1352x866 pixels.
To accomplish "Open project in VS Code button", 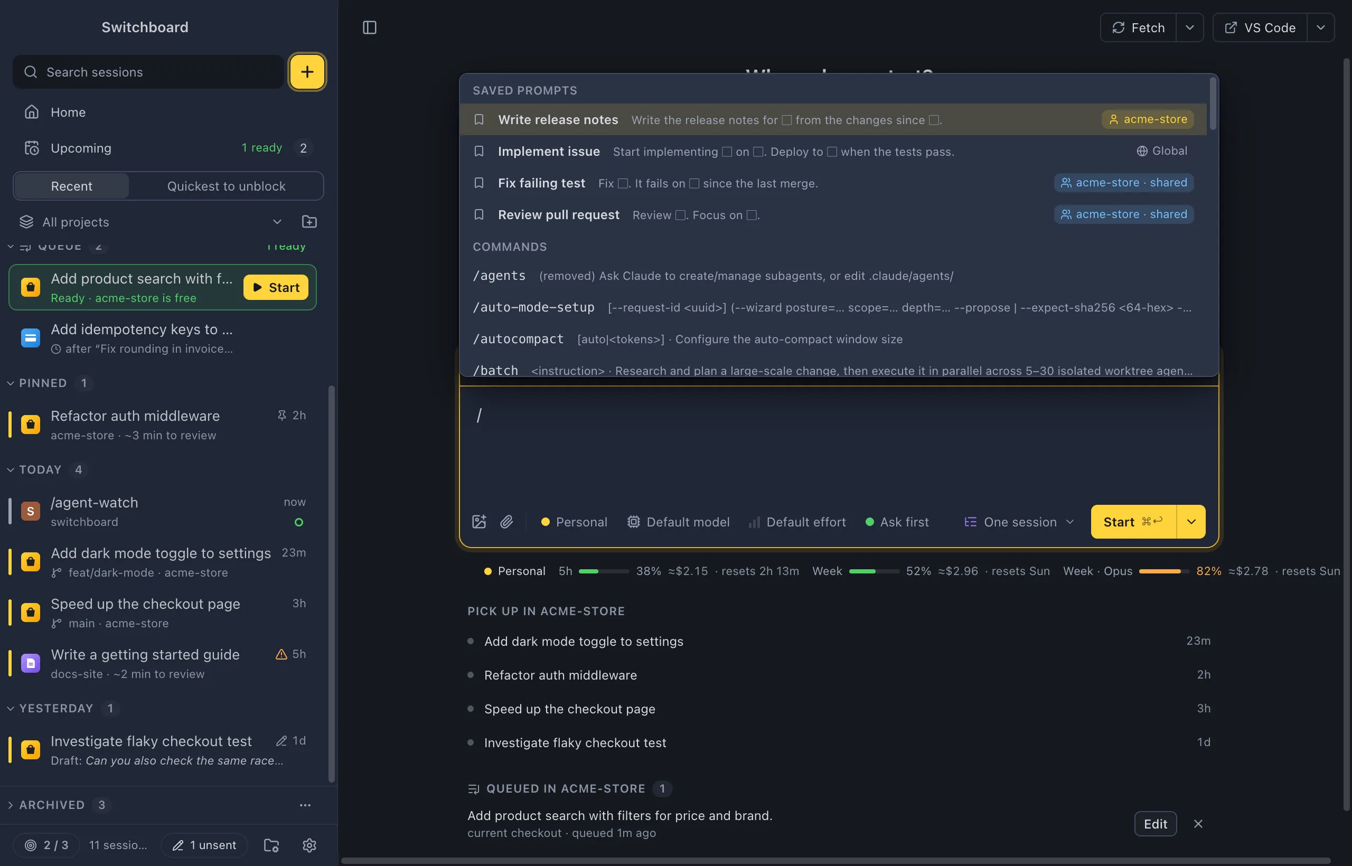I will coord(1260,27).
